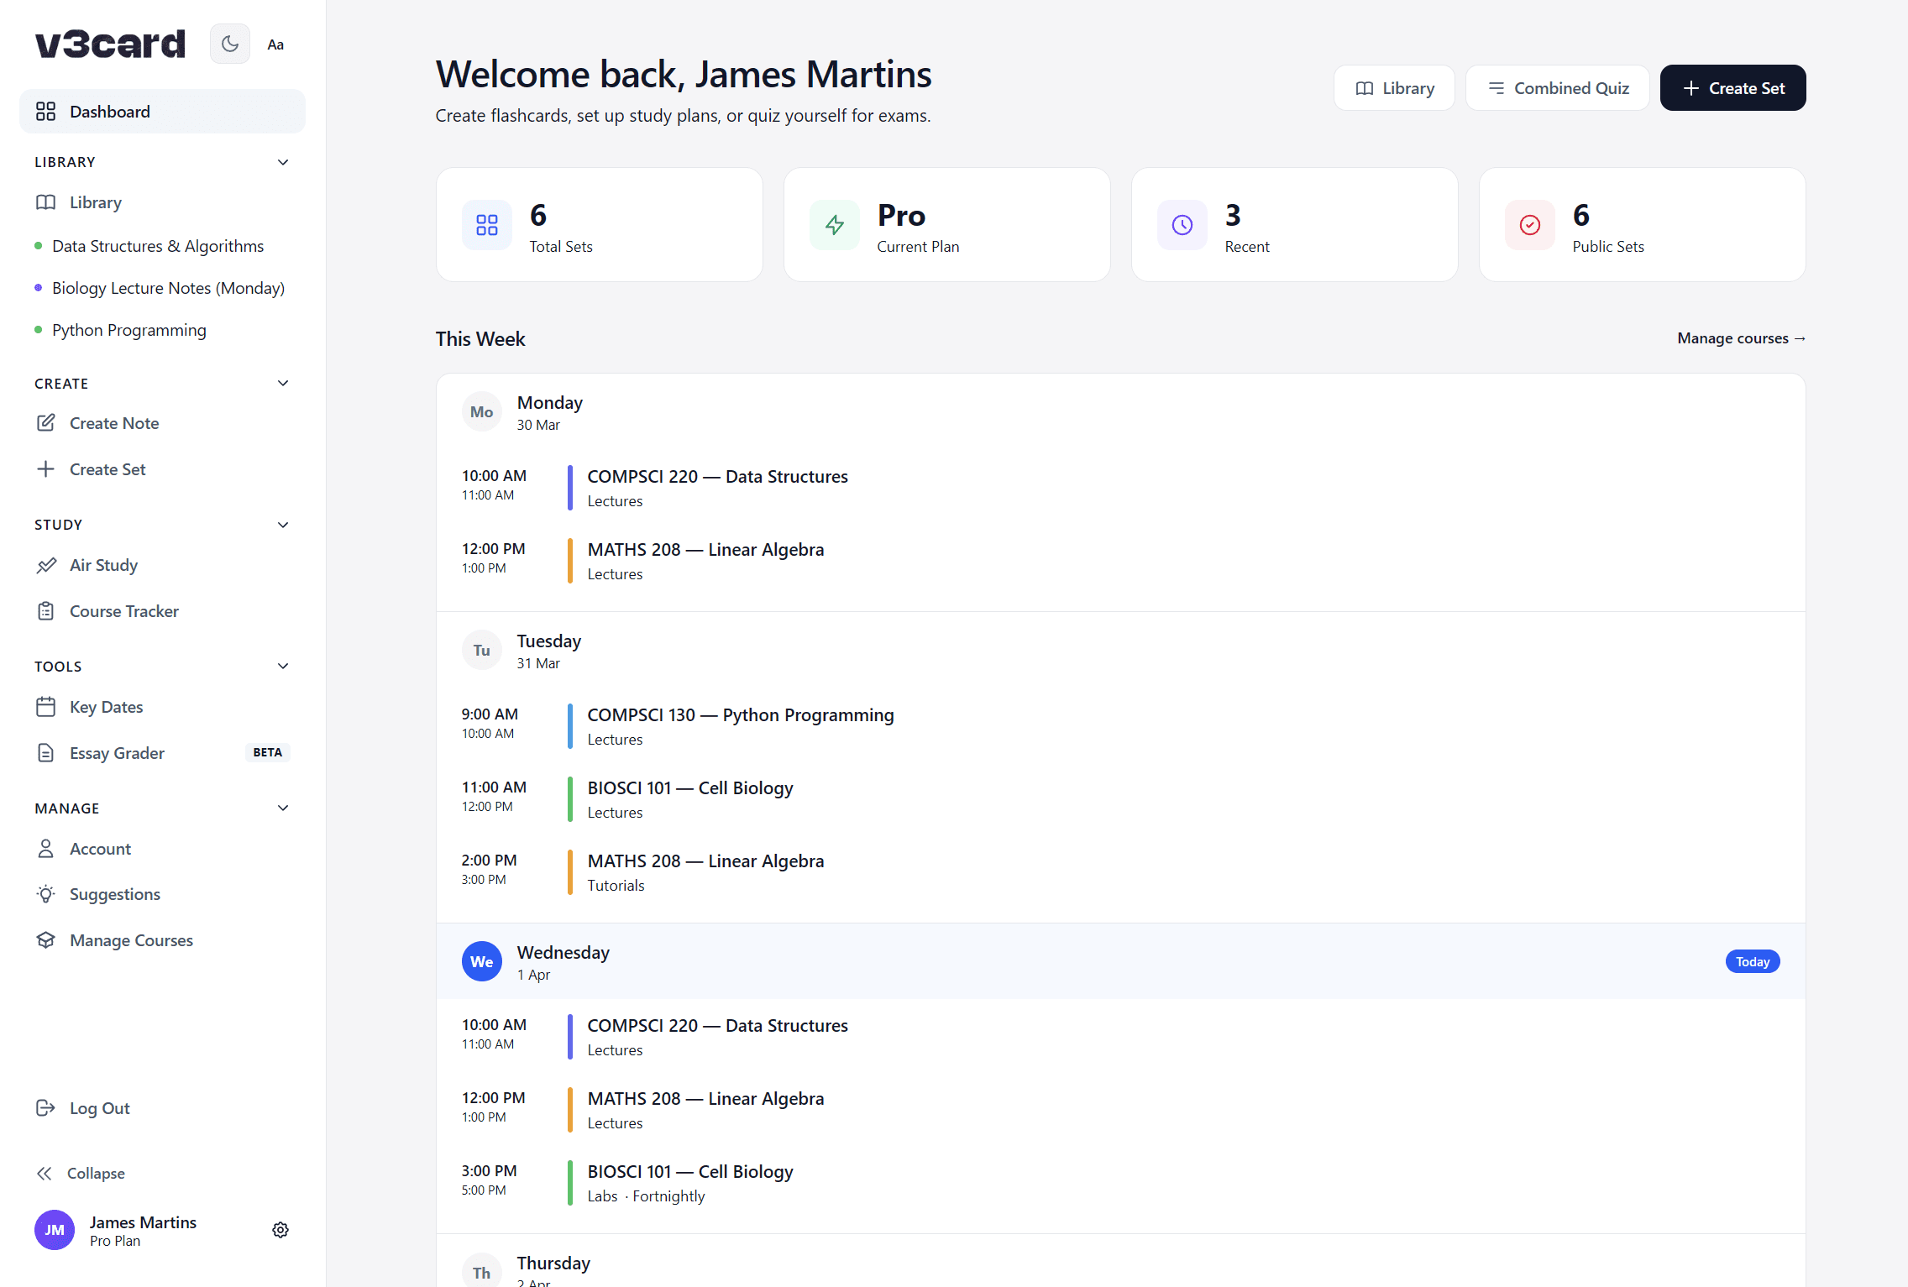Toggle dark mode with the moon icon

pyautogui.click(x=229, y=44)
